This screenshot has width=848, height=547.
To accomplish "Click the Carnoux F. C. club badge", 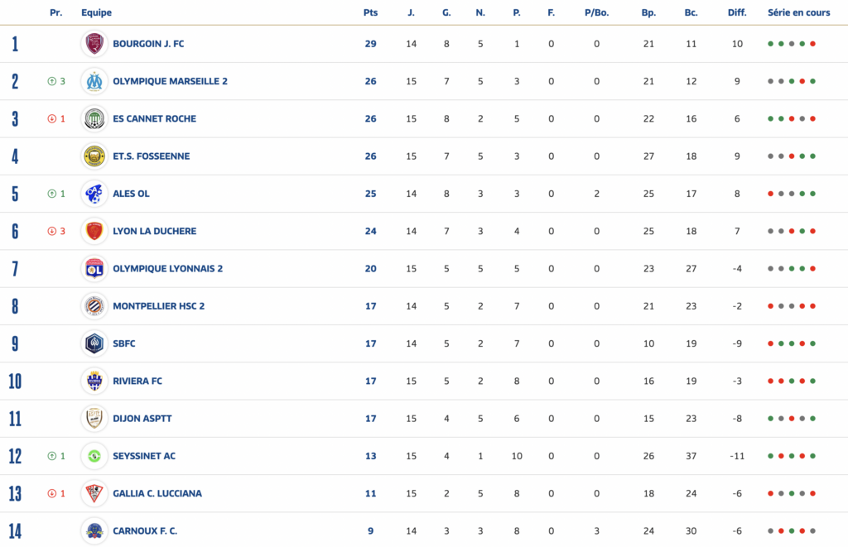I will (x=94, y=530).
